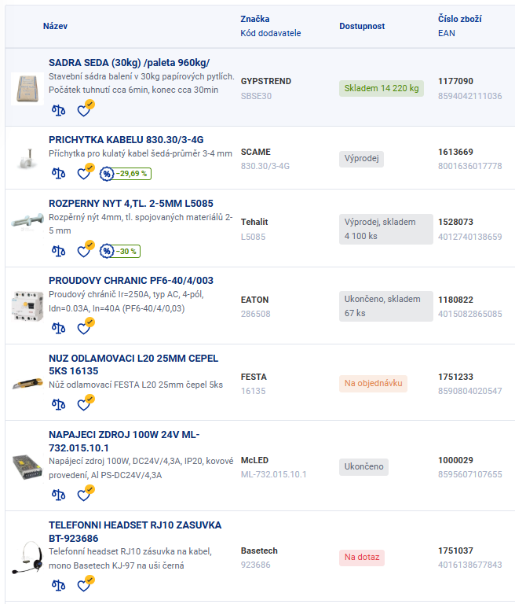Click compare scales icon for SADRA SEDA
This screenshot has height=604, width=515.
(x=58, y=111)
